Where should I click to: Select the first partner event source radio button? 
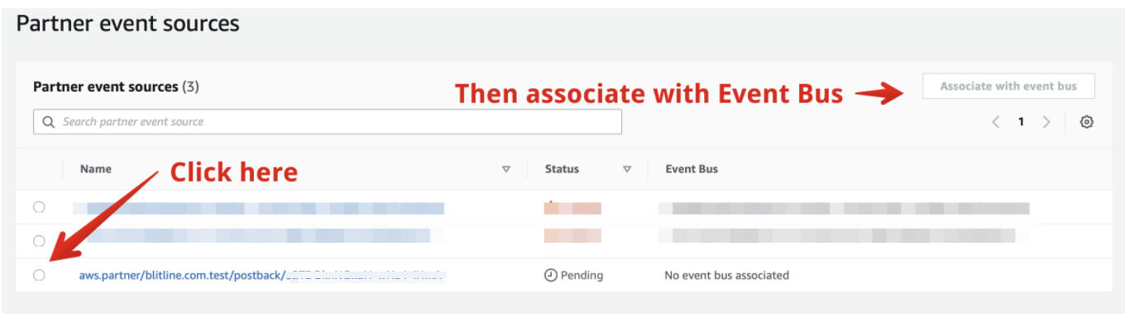click(39, 207)
